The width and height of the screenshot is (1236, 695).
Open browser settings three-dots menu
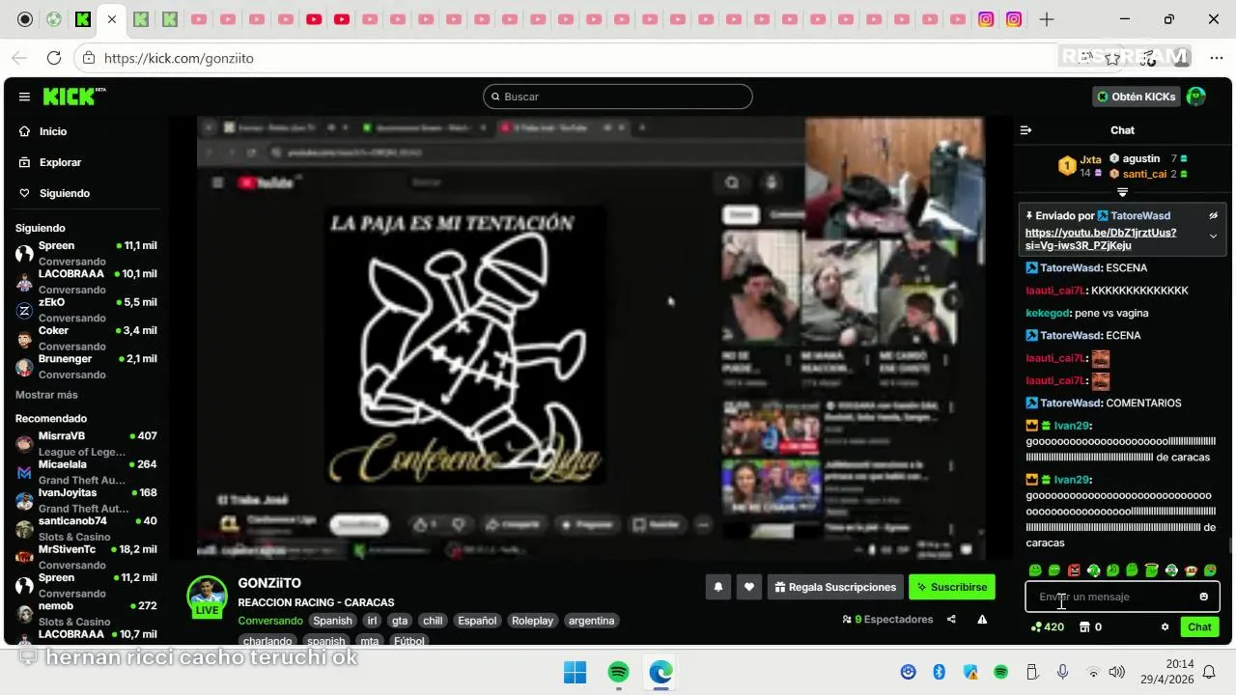(x=1216, y=58)
